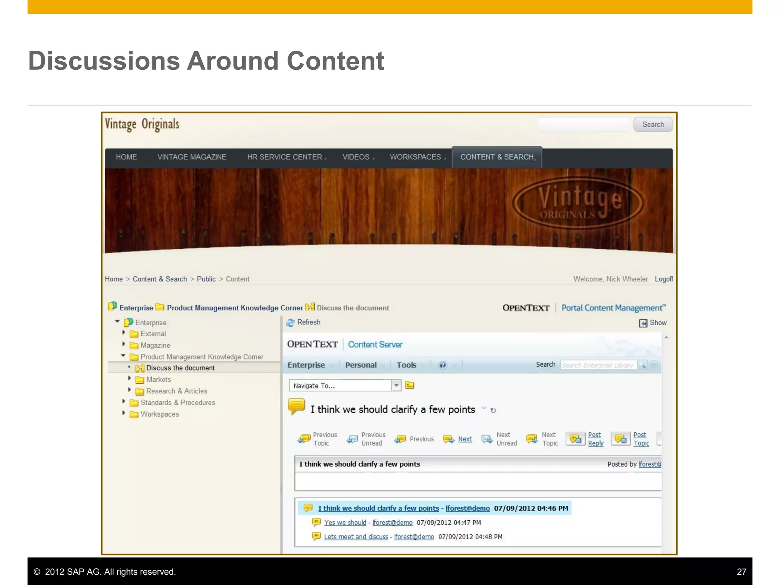The height and width of the screenshot is (585, 780).
Task: Click the Enterprise Library search magnifier icon
Action: 643,365
